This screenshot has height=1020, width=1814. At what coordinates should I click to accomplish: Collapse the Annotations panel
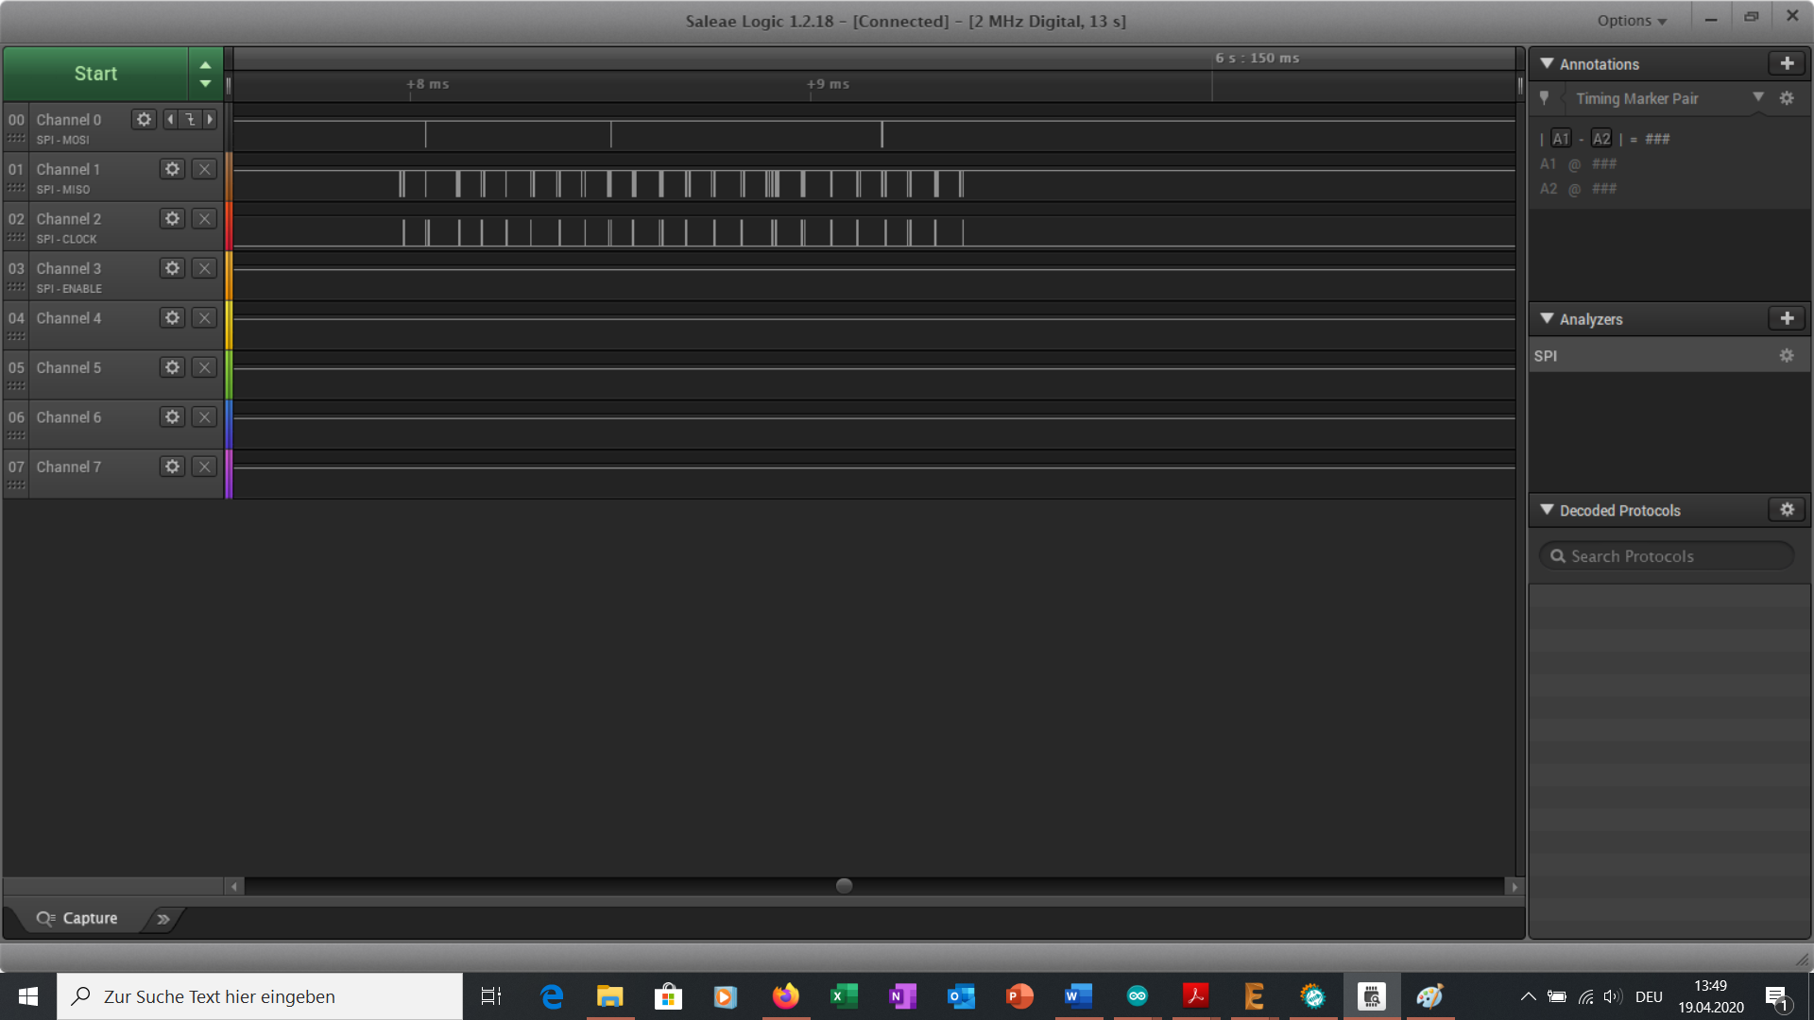tap(1547, 63)
